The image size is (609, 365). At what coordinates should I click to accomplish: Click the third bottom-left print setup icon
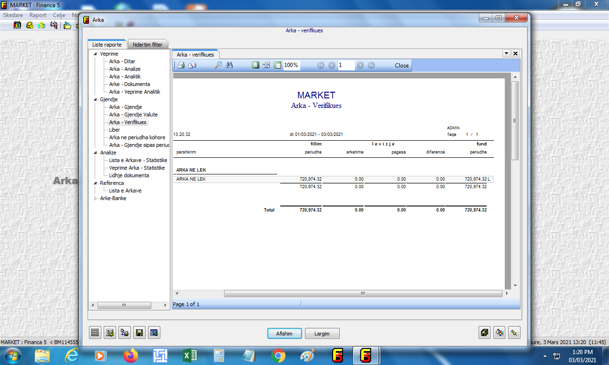[125, 333]
